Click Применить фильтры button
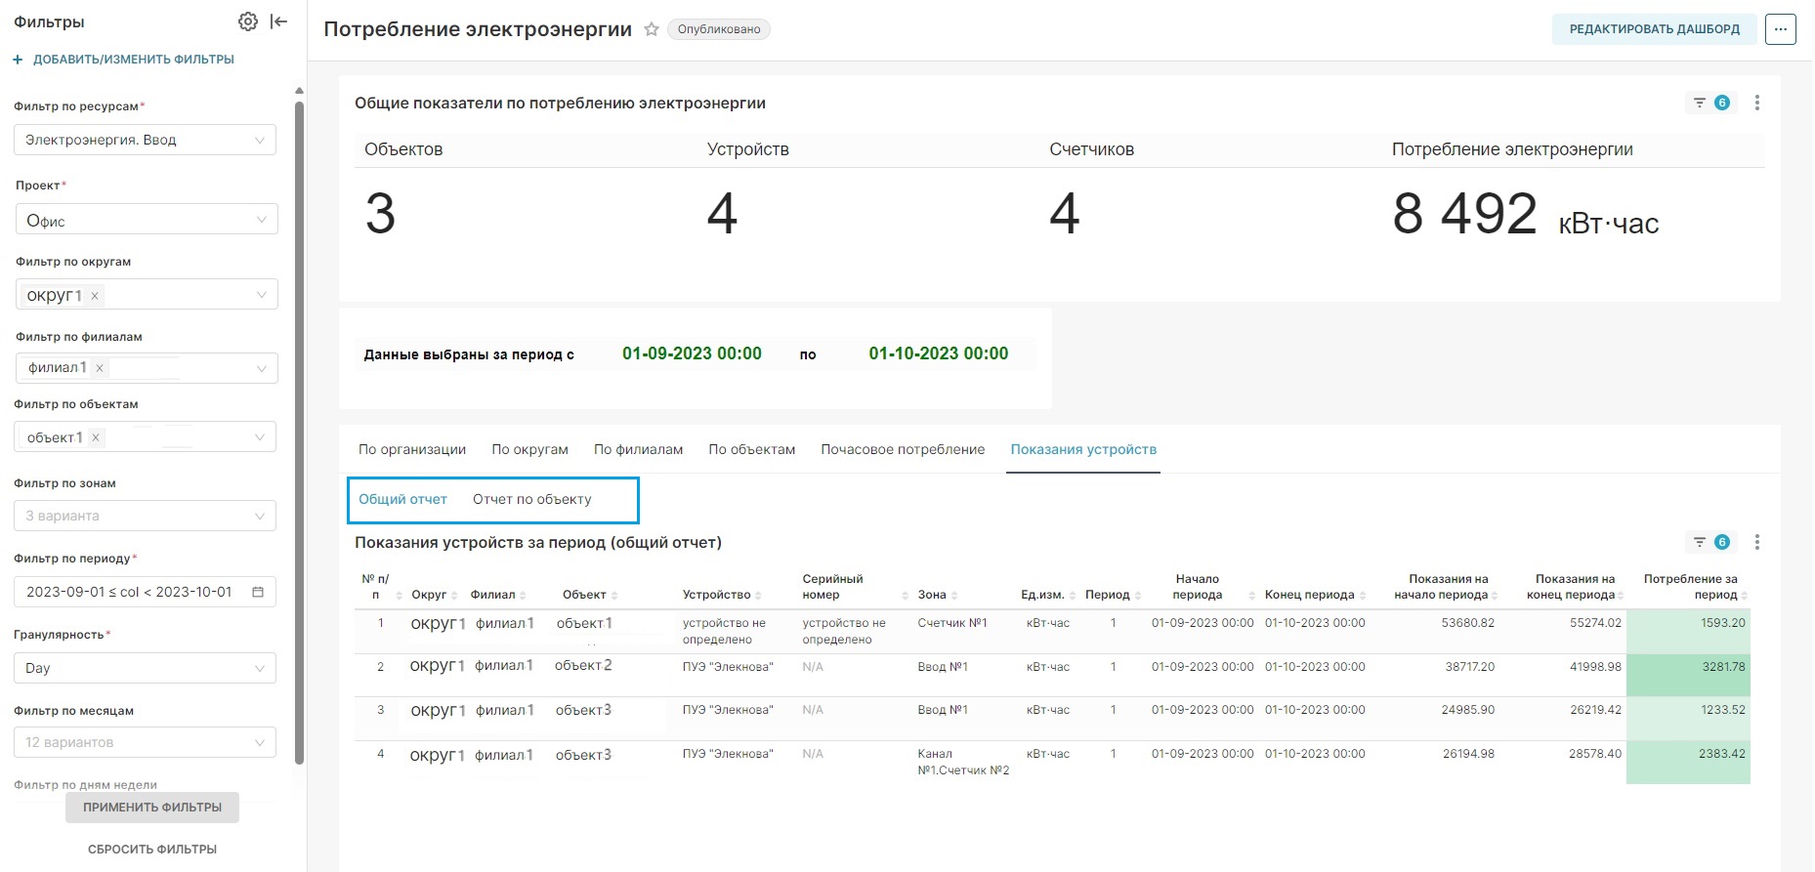Viewport: 1815px width, 872px height. point(152,808)
